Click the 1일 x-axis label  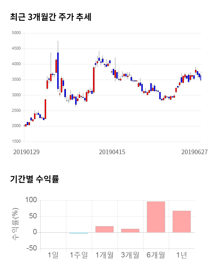click(x=53, y=255)
